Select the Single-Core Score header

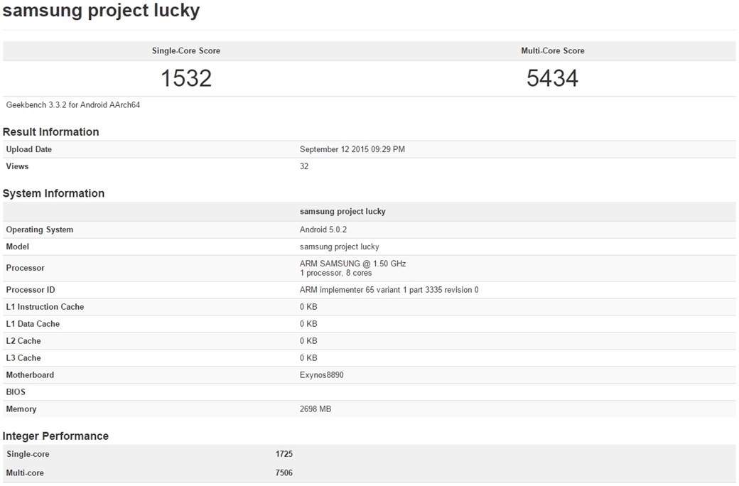coord(185,51)
